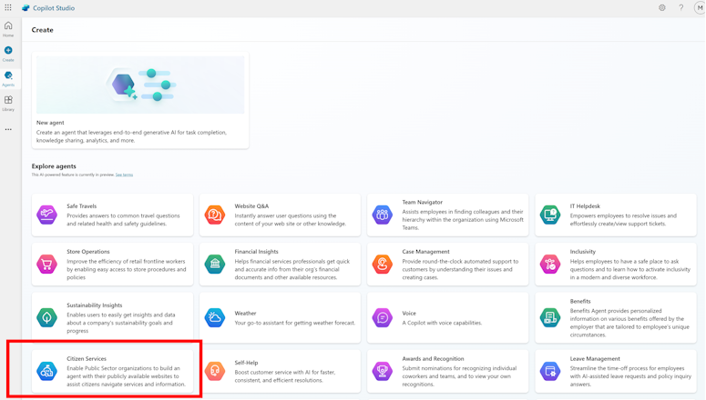This screenshot has width=706, height=400.
Task: Open Agents in the sidebar
Action: [8, 78]
